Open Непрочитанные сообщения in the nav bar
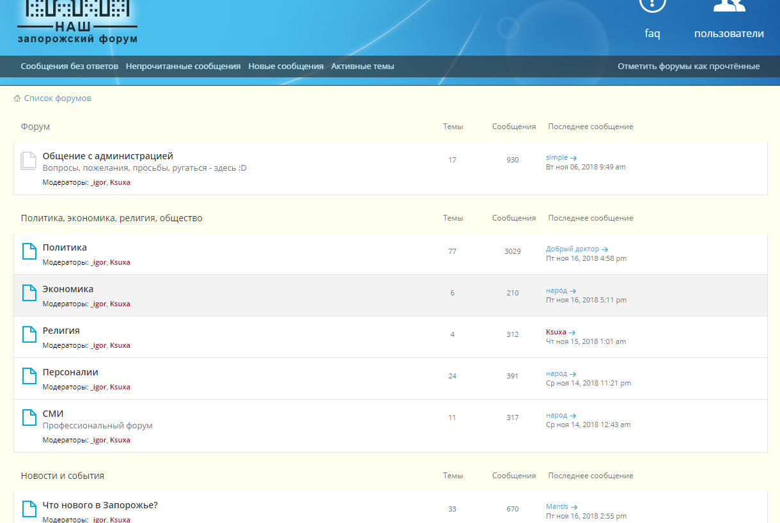Image resolution: width=780 pixels, height=523 pixels. click(183, 66)
